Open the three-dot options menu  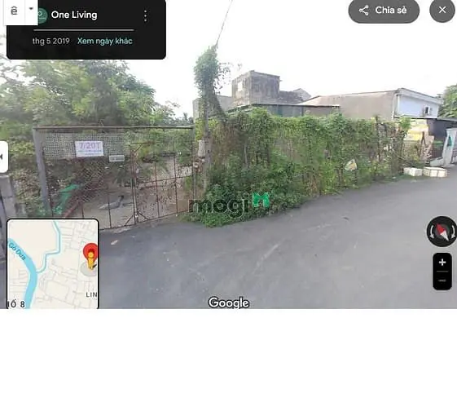pos(146,16)
